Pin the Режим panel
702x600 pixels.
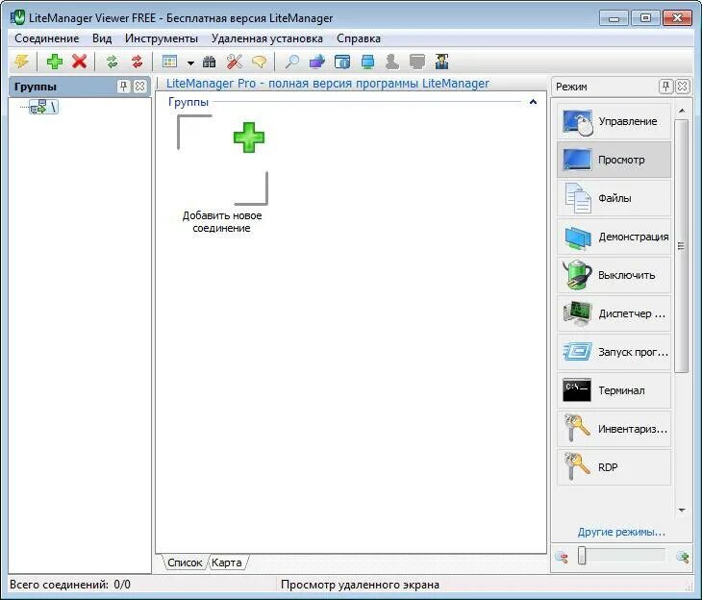[665, 86]
